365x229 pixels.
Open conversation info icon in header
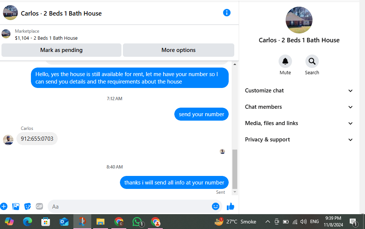tap(226, 13)
